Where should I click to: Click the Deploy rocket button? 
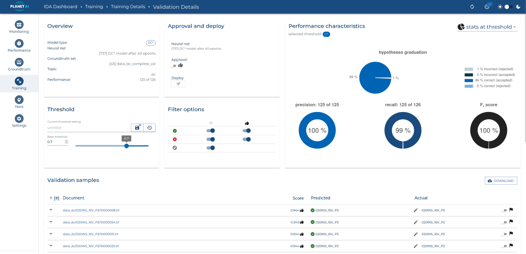[178, 84]
